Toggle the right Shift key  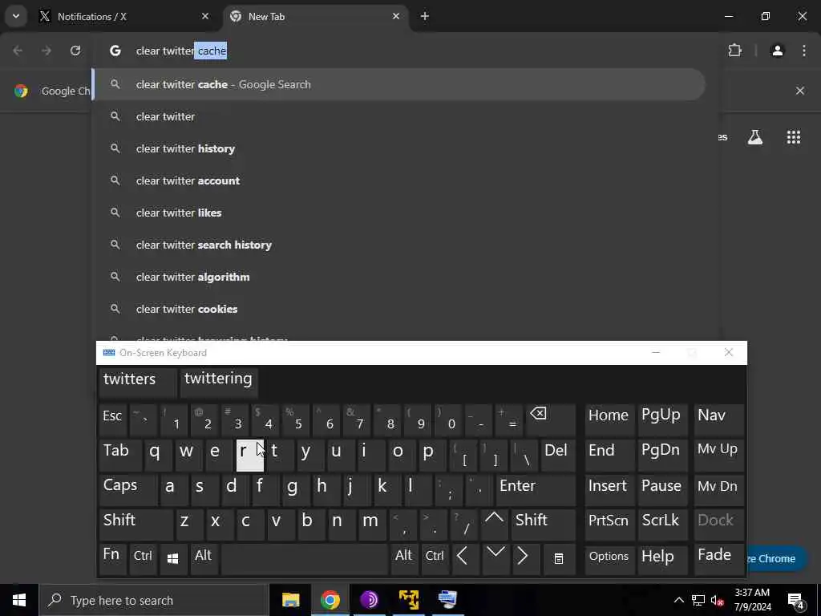pyautogui.click(x=543, y=525)
